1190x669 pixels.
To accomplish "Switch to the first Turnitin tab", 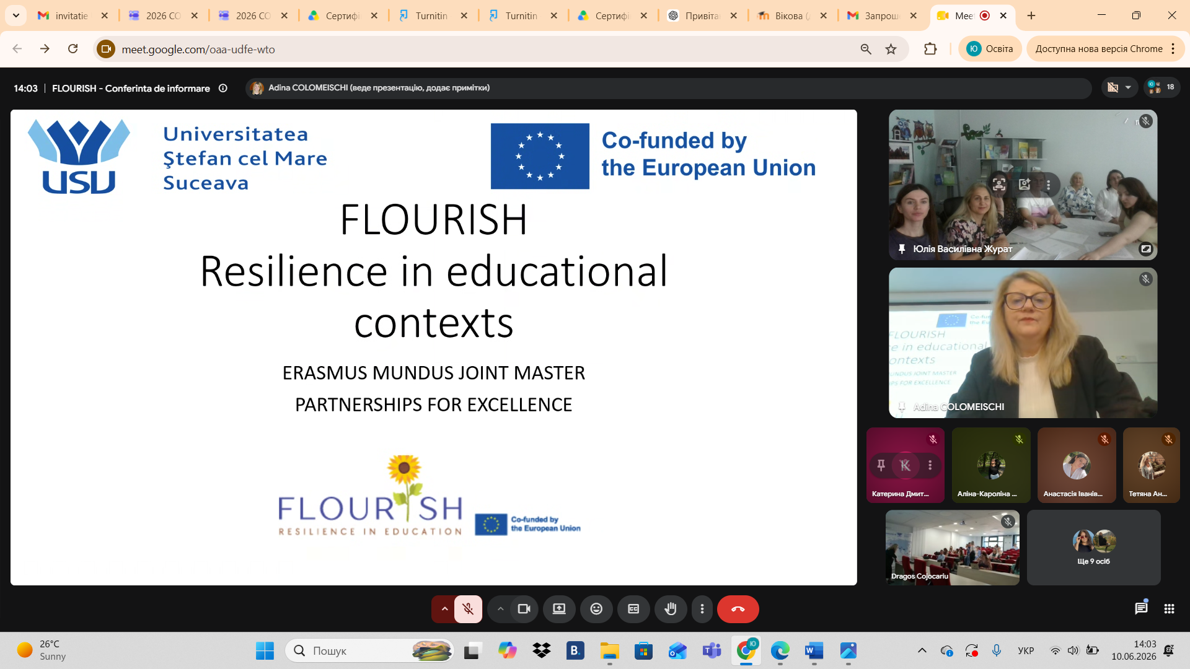I will [433, 15].
